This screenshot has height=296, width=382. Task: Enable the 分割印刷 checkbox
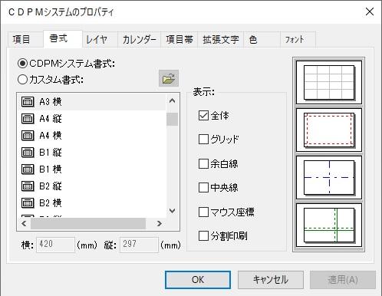203,235
